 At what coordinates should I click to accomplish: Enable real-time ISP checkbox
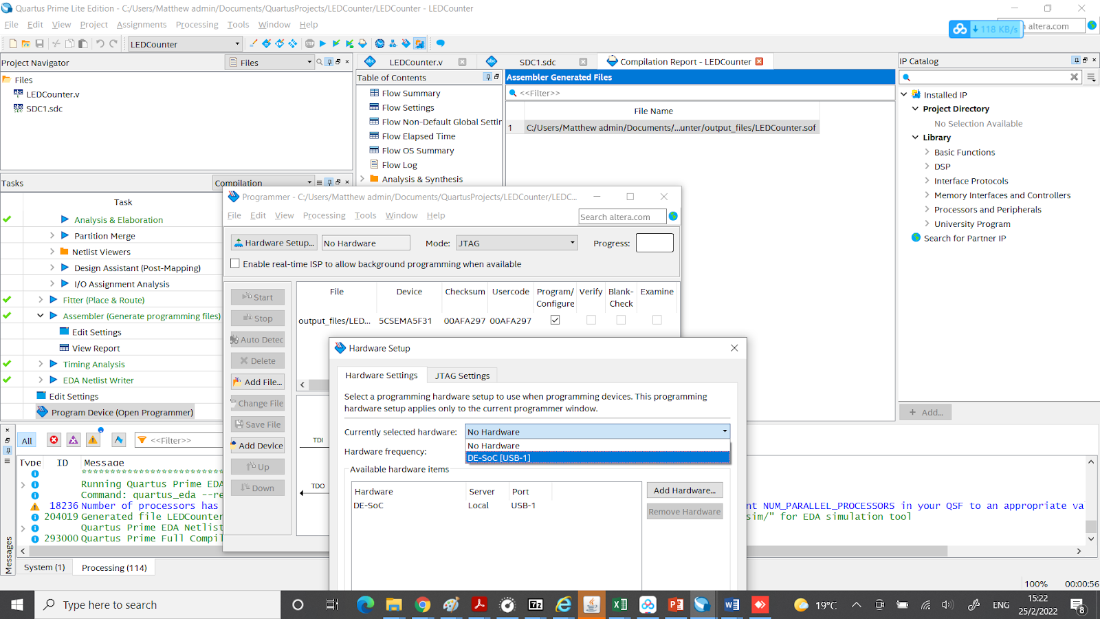235,263
